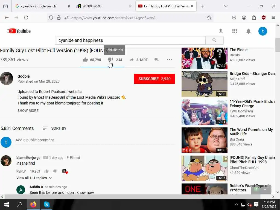Open site permissions icon in address bar
Viewport: 280px width, 210px height.
(x=66, y=18)
